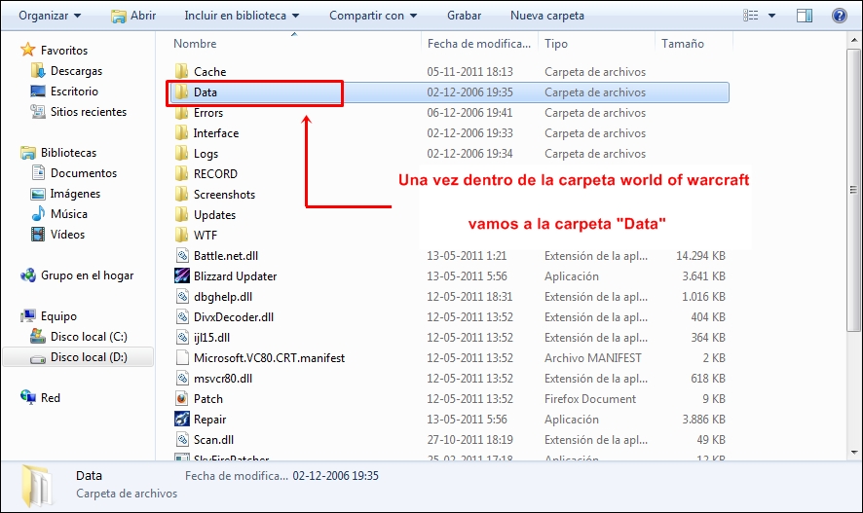Click size 3.886 KB of Repair
The image size is (863, 513).
703,419
